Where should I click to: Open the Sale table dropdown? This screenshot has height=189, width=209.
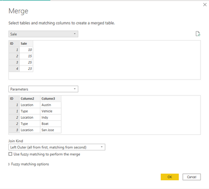click(x=43, y=34)
